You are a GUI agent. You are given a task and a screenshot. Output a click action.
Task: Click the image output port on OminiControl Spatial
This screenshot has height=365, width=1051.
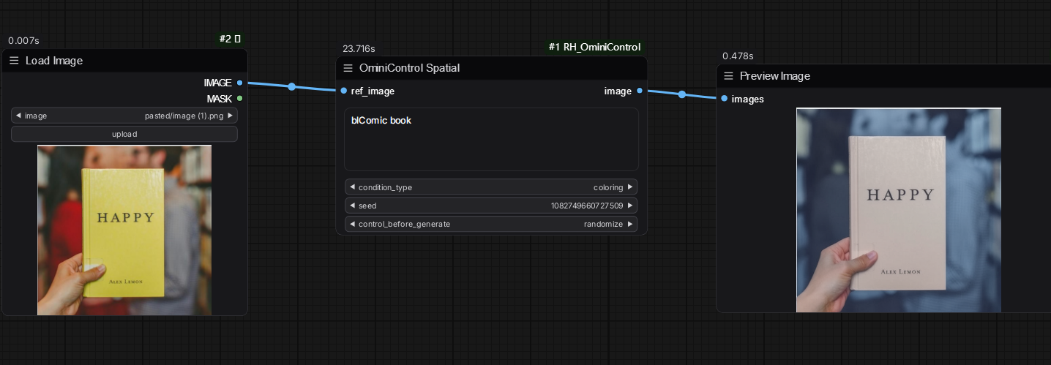click(640, 91)
